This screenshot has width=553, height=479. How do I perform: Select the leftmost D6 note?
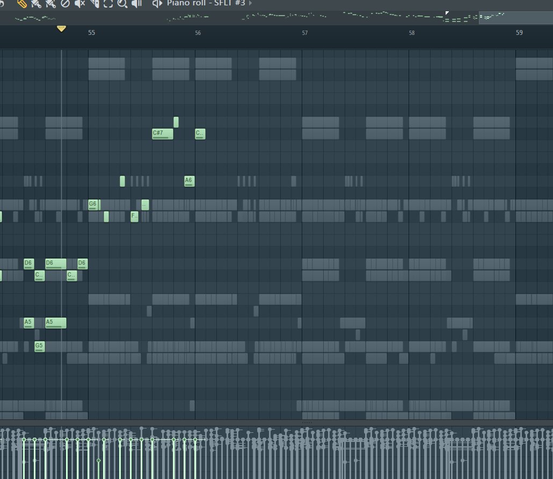pos(27,264)
